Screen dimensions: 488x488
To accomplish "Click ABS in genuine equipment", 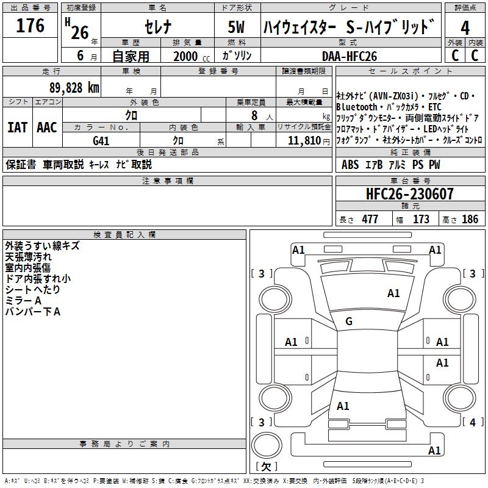I will click(x=350, y=164).
